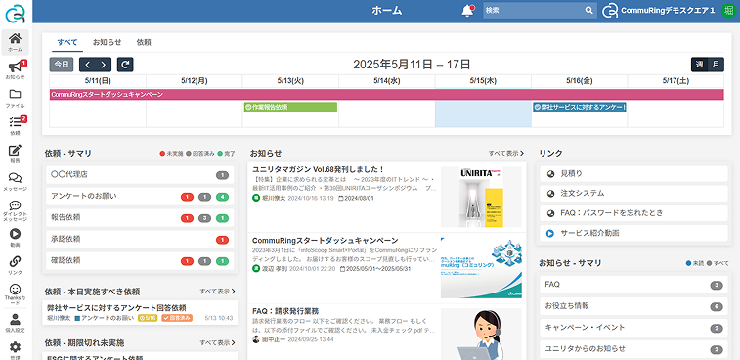
Task: Expand 期限切れ未実施 すべて表示
Action: pyautogui.click(x=217, y=342)
